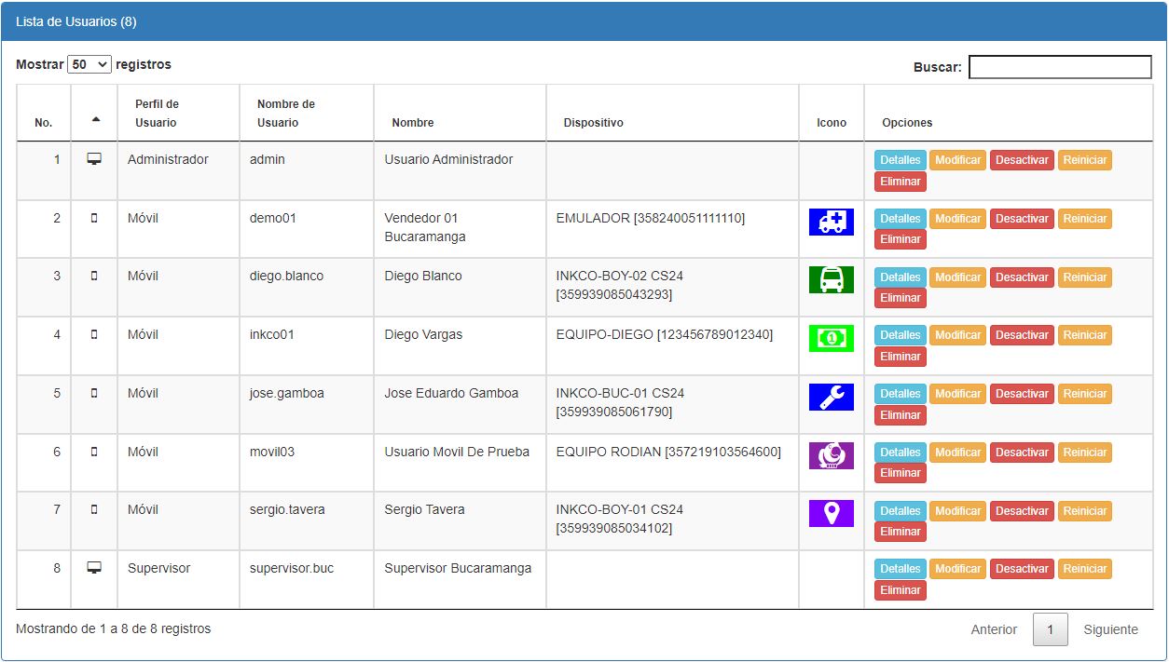Click the green money icon for inkco01
The image size is (1169, 662).
click(x=831, y=338)
